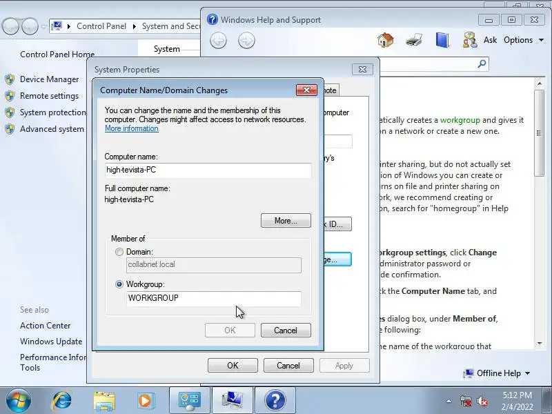Switch to Control Panel taskbar button
Screen dimensions: 552x414
tap(190, 400)
